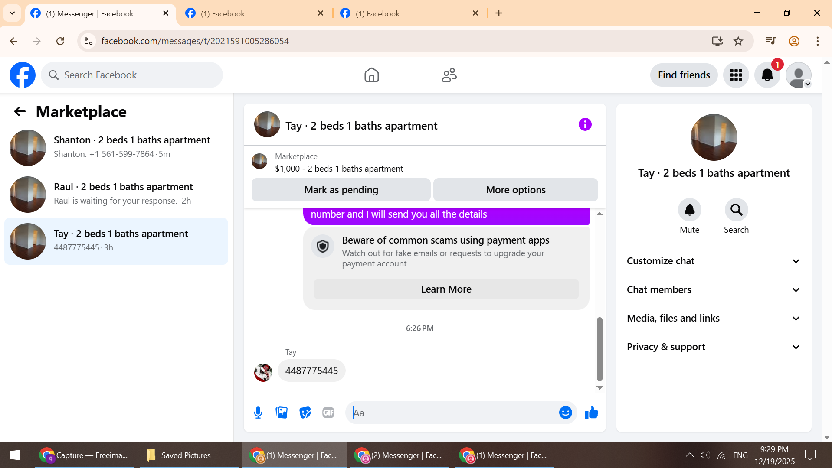Open Shanton's apartment conversation

(116, 147)
